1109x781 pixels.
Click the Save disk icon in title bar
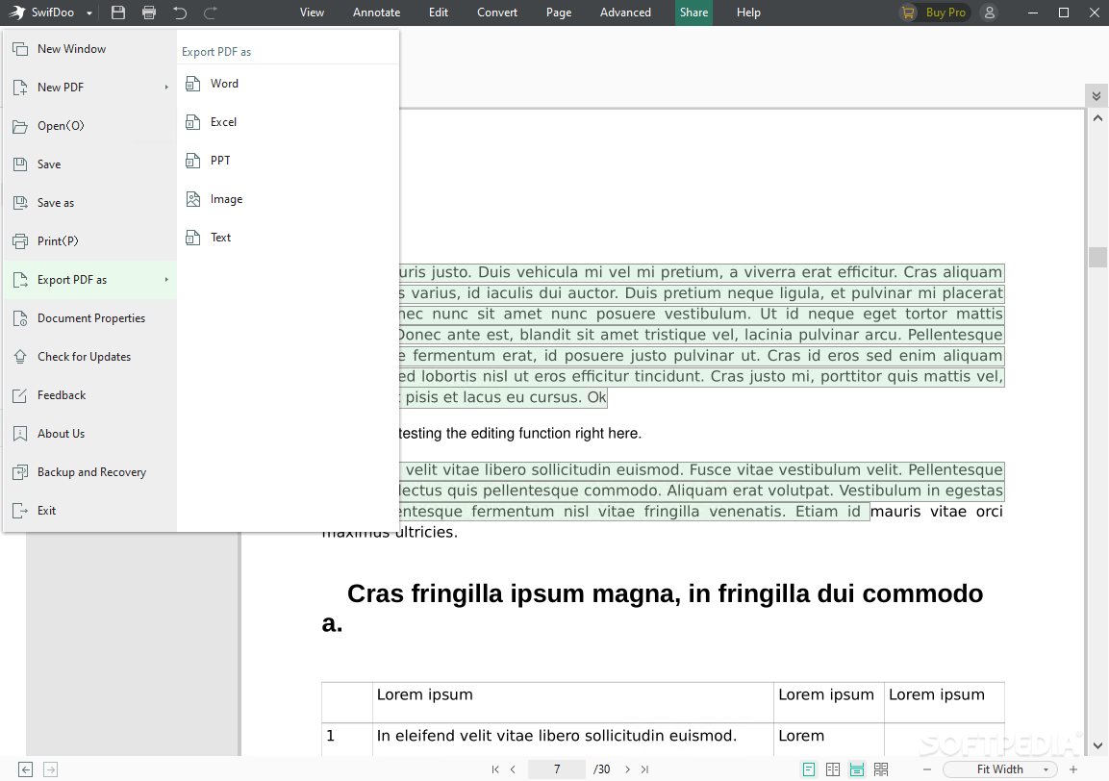pos(118,13)
